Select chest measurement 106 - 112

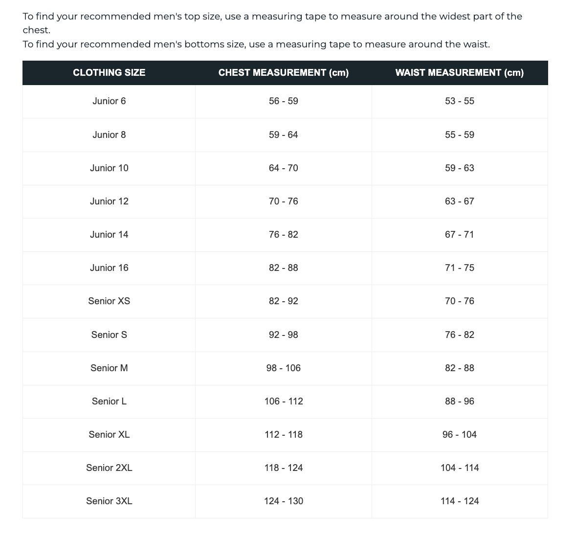point(284,402)
